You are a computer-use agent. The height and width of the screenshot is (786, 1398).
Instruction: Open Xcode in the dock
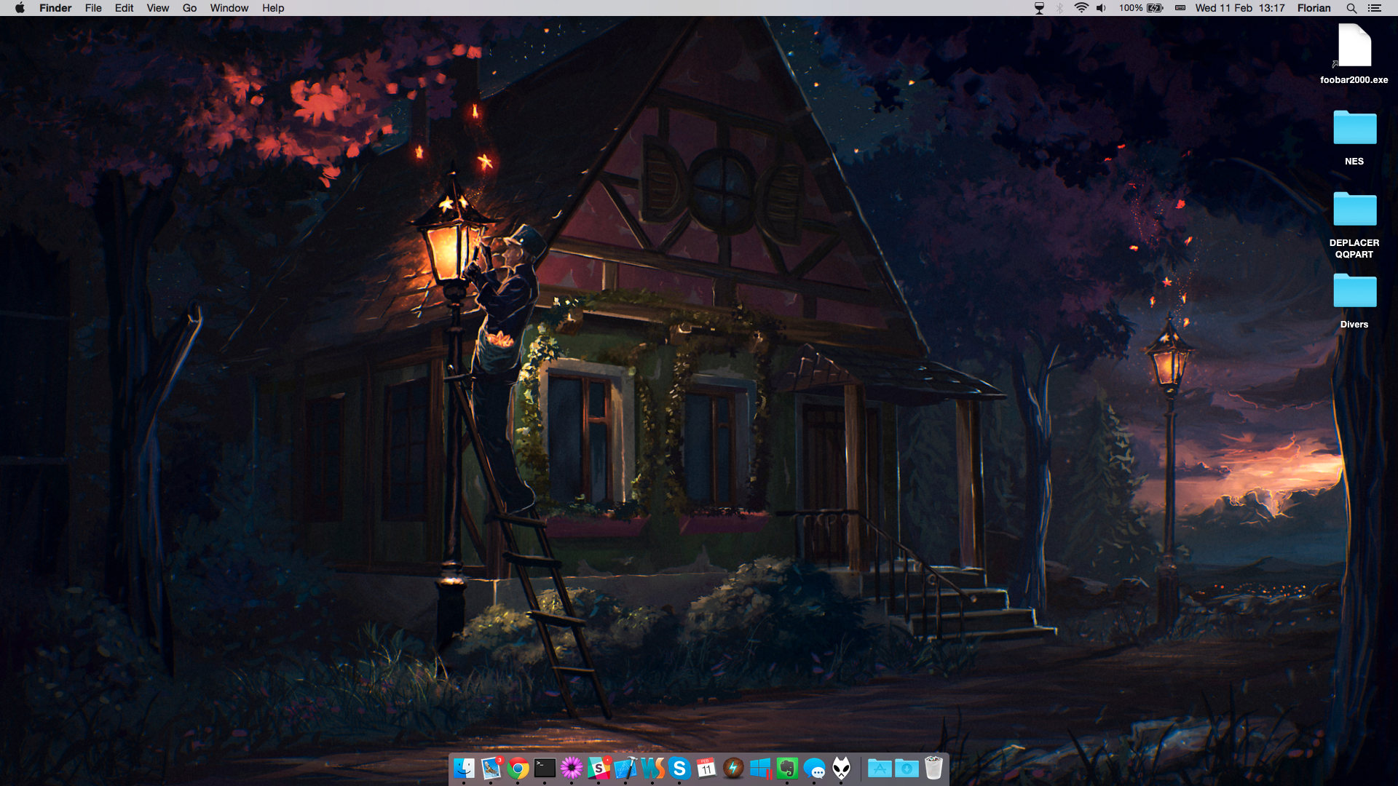coord(625,768)
